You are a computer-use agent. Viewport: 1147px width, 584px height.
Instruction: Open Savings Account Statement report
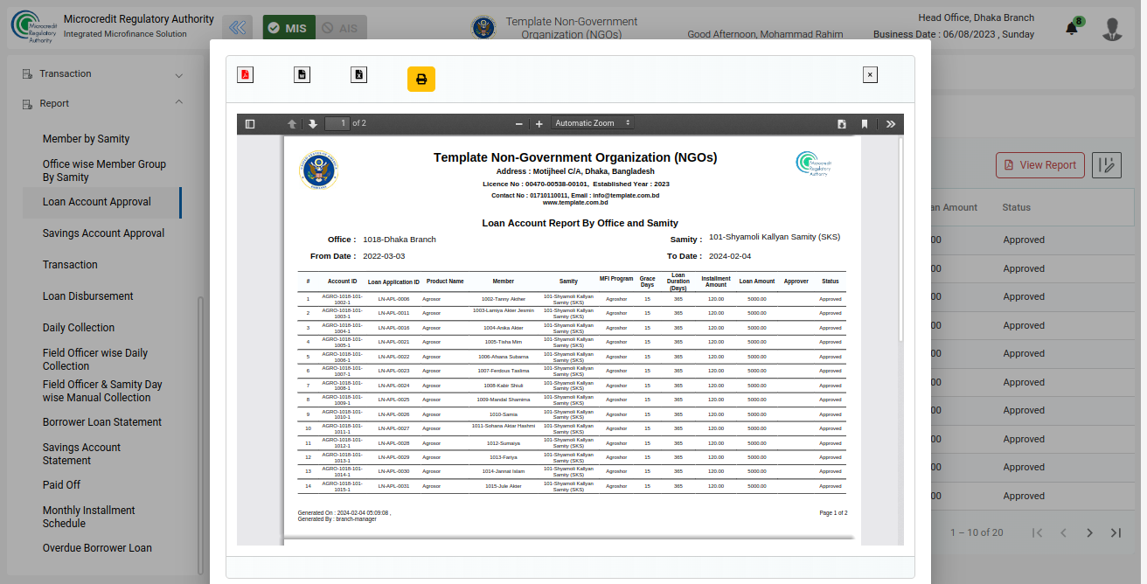point(81,454)
